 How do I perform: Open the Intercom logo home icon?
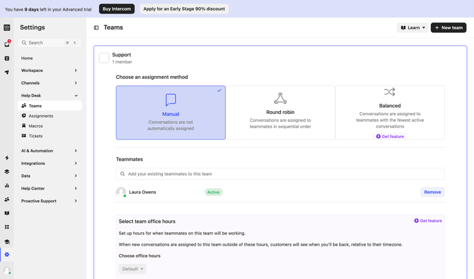7,27
